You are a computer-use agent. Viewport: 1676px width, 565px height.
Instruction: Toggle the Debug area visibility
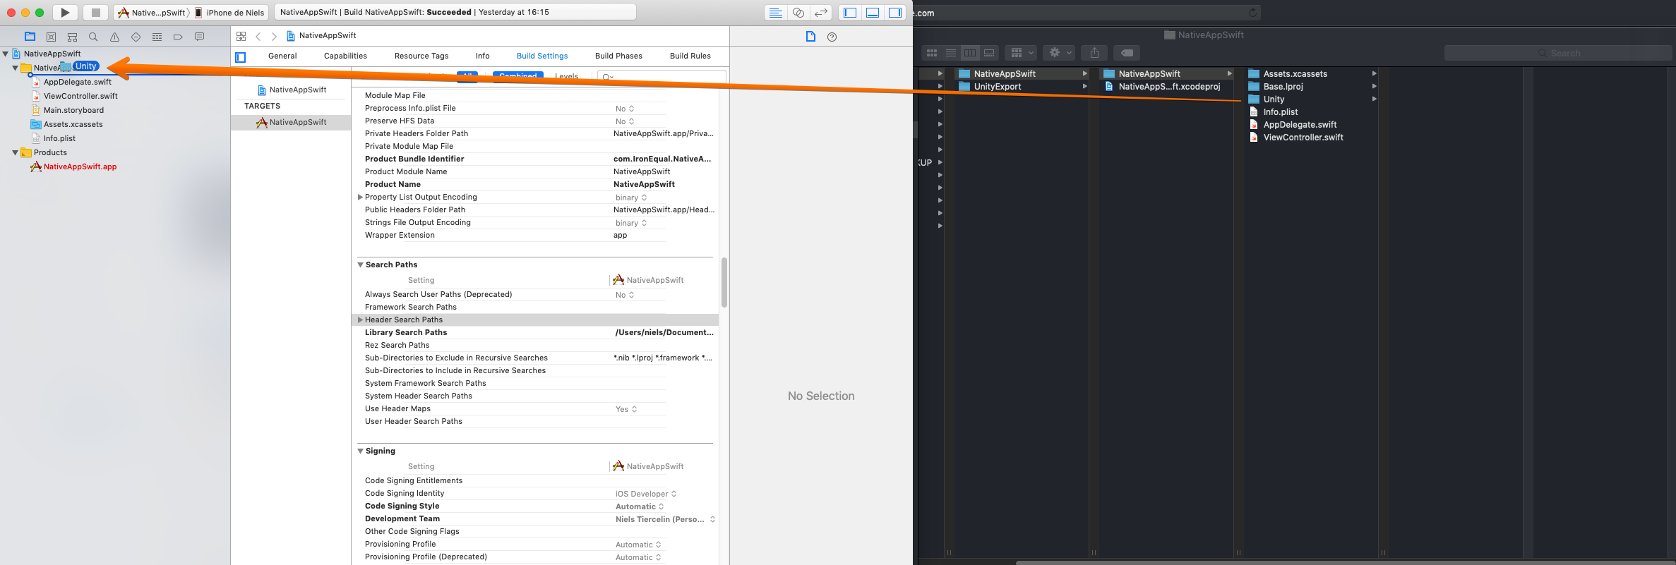[x=873, y=13]
